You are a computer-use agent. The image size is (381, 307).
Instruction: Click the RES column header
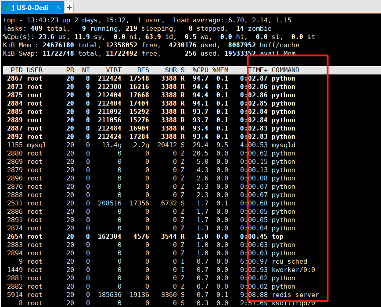(143, 70)
